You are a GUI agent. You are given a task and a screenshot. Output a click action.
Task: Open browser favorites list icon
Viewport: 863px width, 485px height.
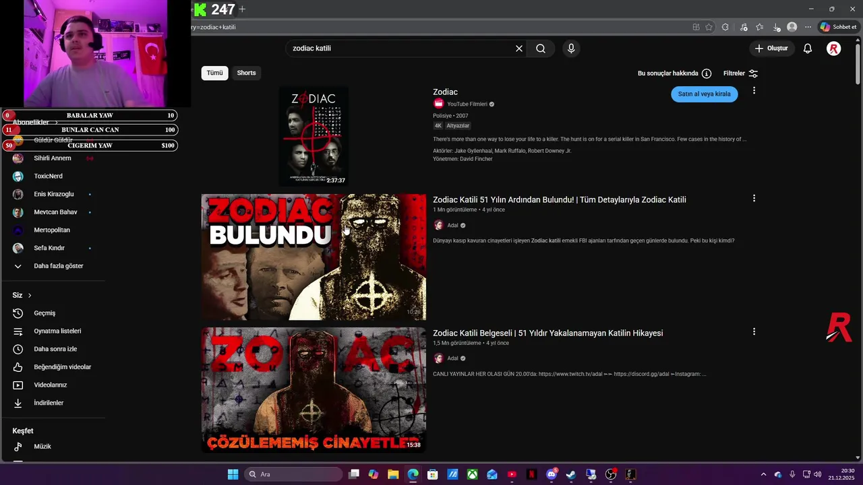coord(760,27)
